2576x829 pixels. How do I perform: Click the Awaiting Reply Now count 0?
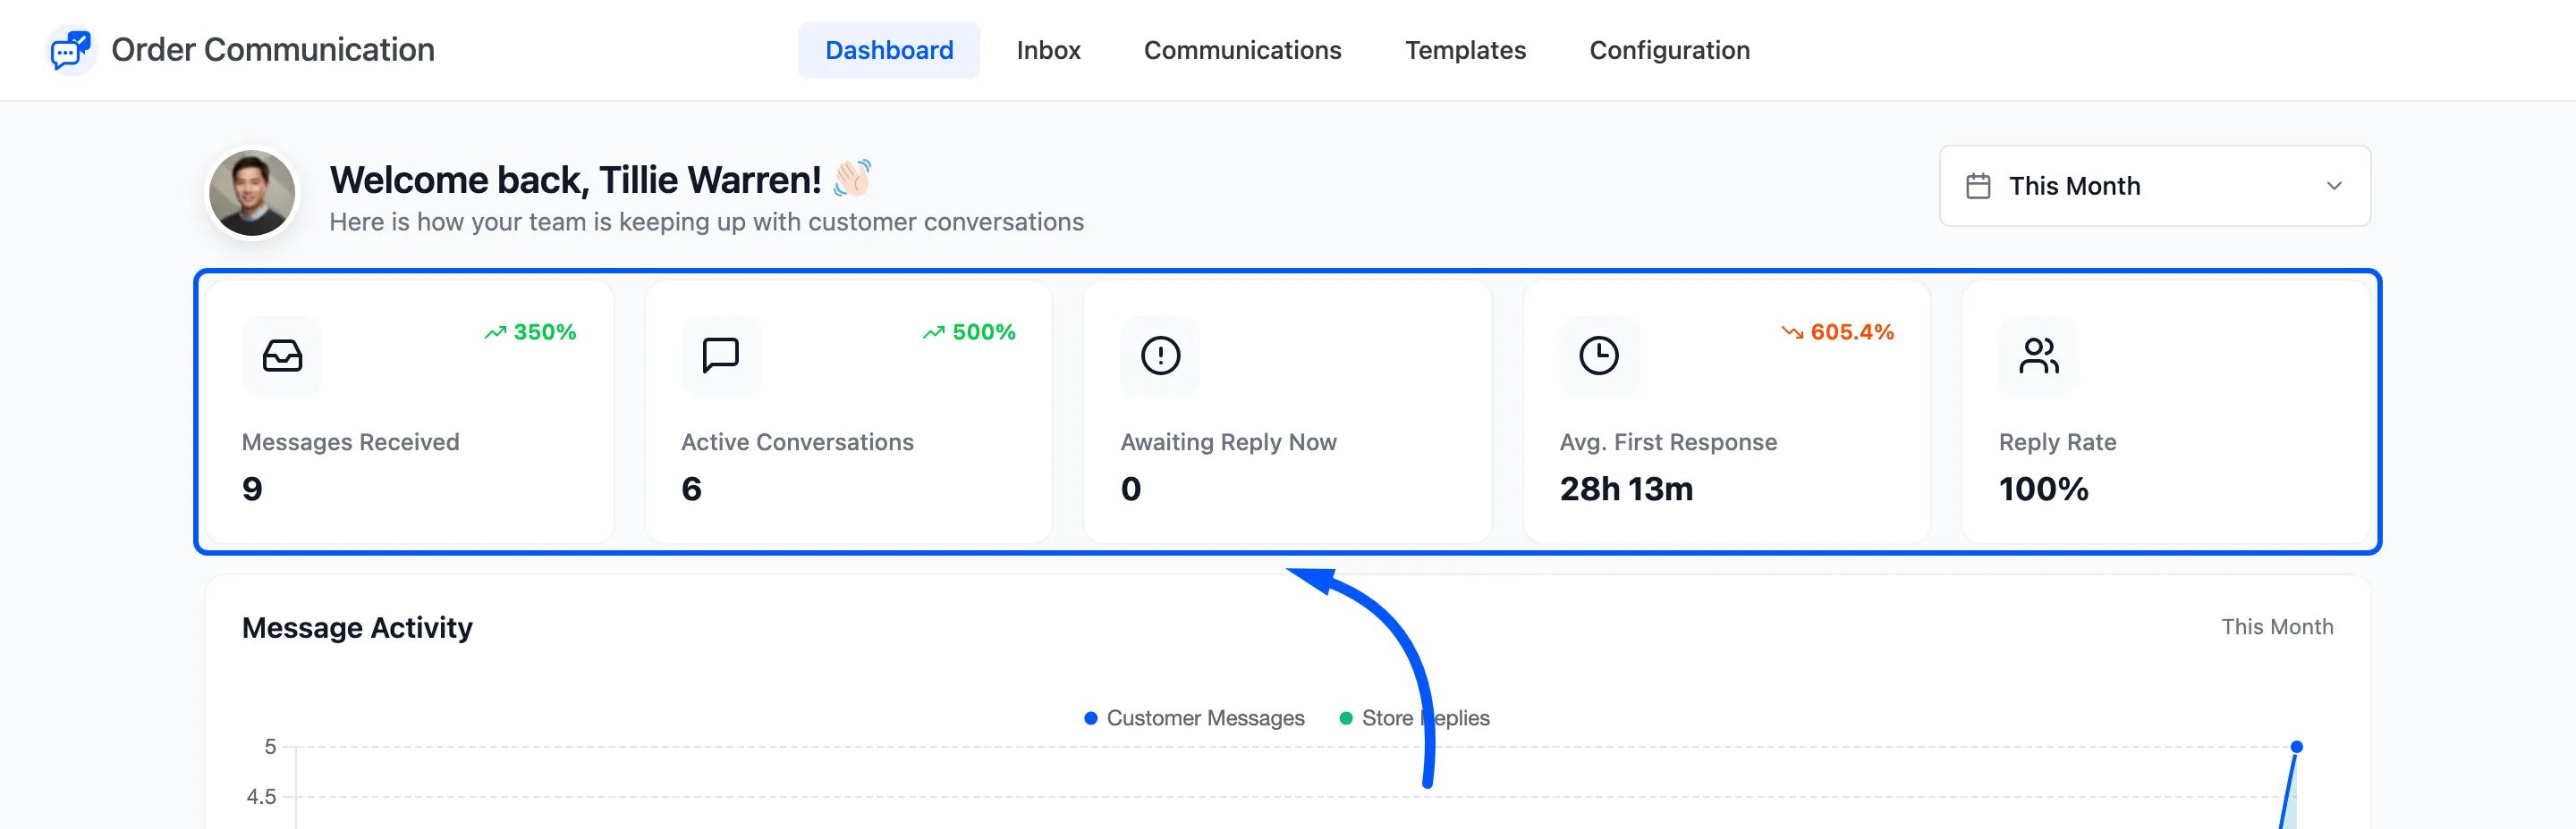pyautogui.click(x=1130, y=490)
